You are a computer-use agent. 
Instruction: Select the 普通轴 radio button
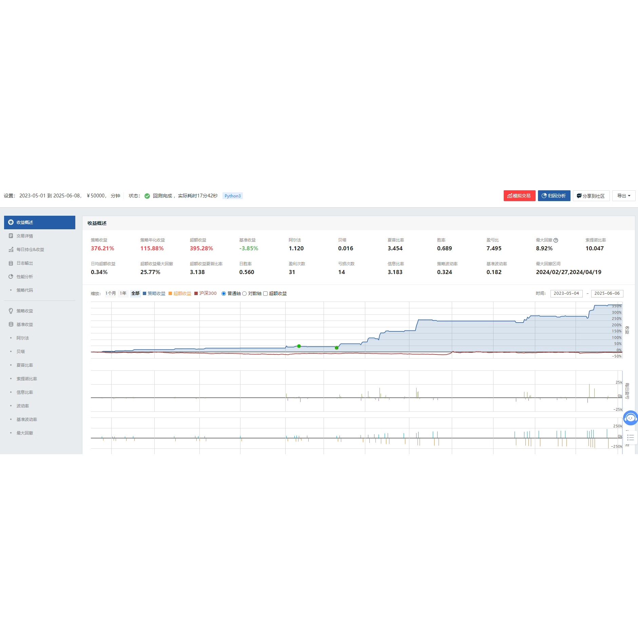(224, 294)
